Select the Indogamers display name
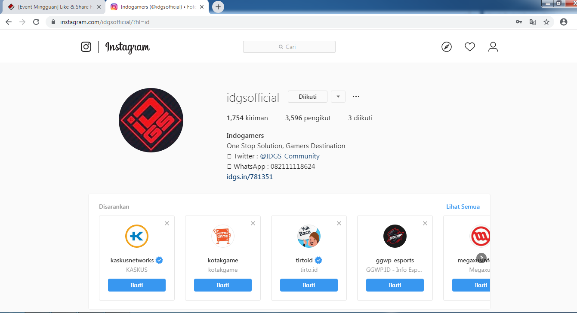 (x=245, y=136)
